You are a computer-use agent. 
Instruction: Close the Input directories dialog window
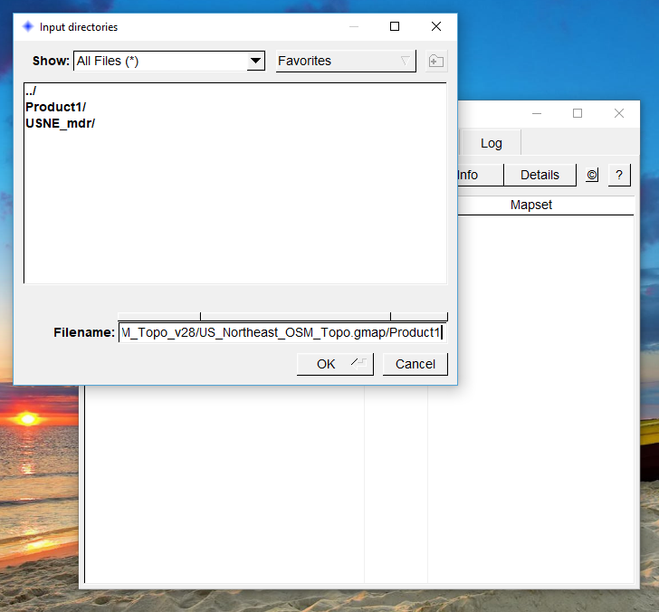436,26
